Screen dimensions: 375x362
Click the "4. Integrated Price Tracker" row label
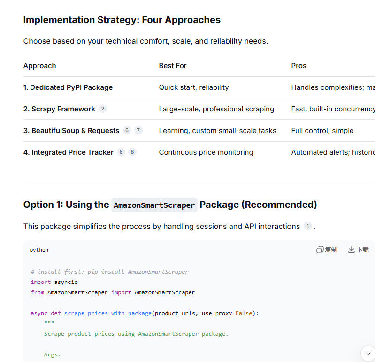69,152
